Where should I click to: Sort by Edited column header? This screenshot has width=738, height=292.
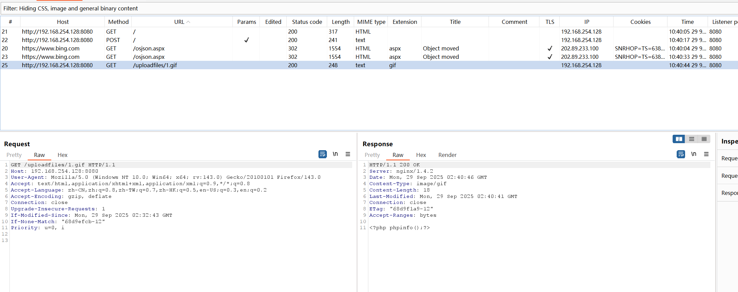(x=273, y=22)
